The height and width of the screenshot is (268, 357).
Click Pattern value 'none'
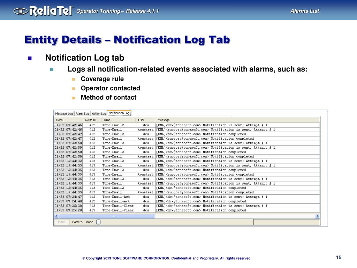coord(90,222)
